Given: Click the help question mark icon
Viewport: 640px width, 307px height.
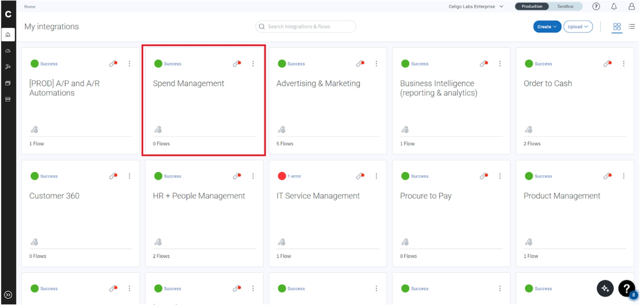Looking at the screenshot, I should 596,6.
